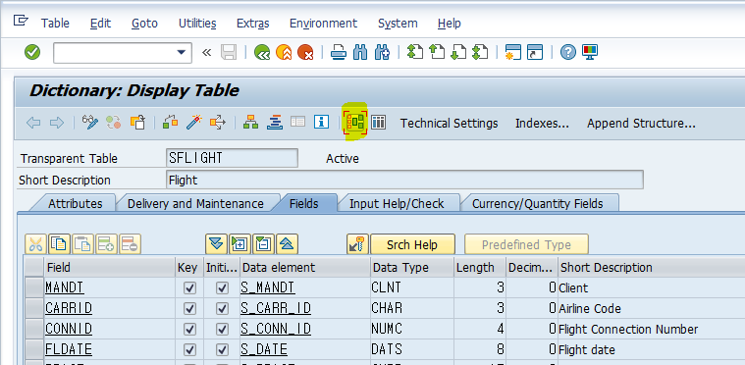Open the Extras menu

(x=253, y=24)
